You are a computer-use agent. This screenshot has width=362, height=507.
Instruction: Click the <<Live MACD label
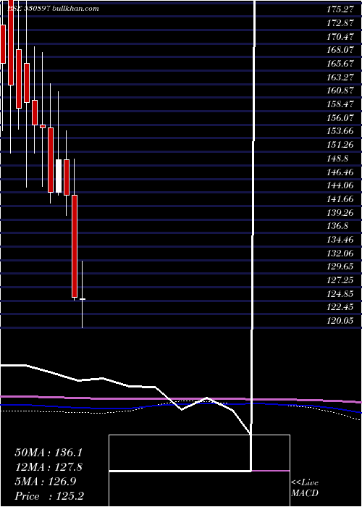(x=305, y=488)
